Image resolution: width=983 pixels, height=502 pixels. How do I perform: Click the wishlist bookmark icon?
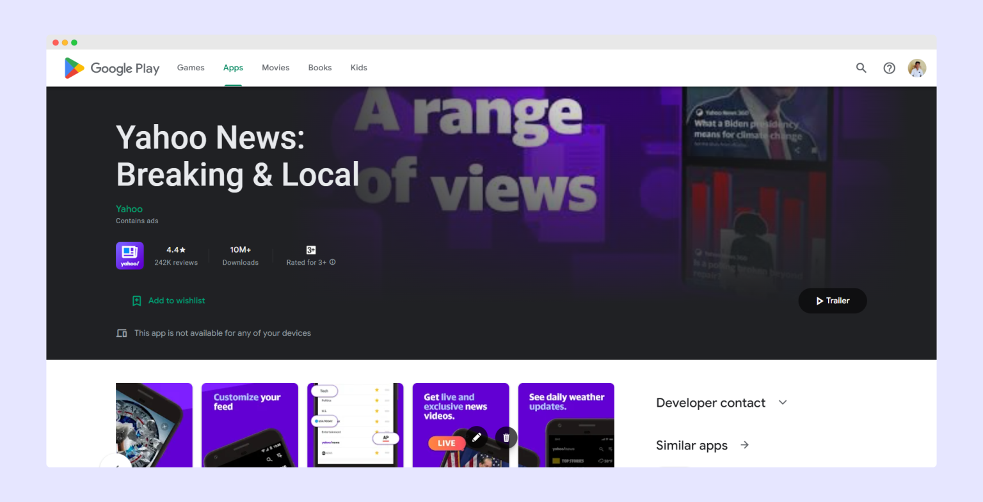pos(136,300)
